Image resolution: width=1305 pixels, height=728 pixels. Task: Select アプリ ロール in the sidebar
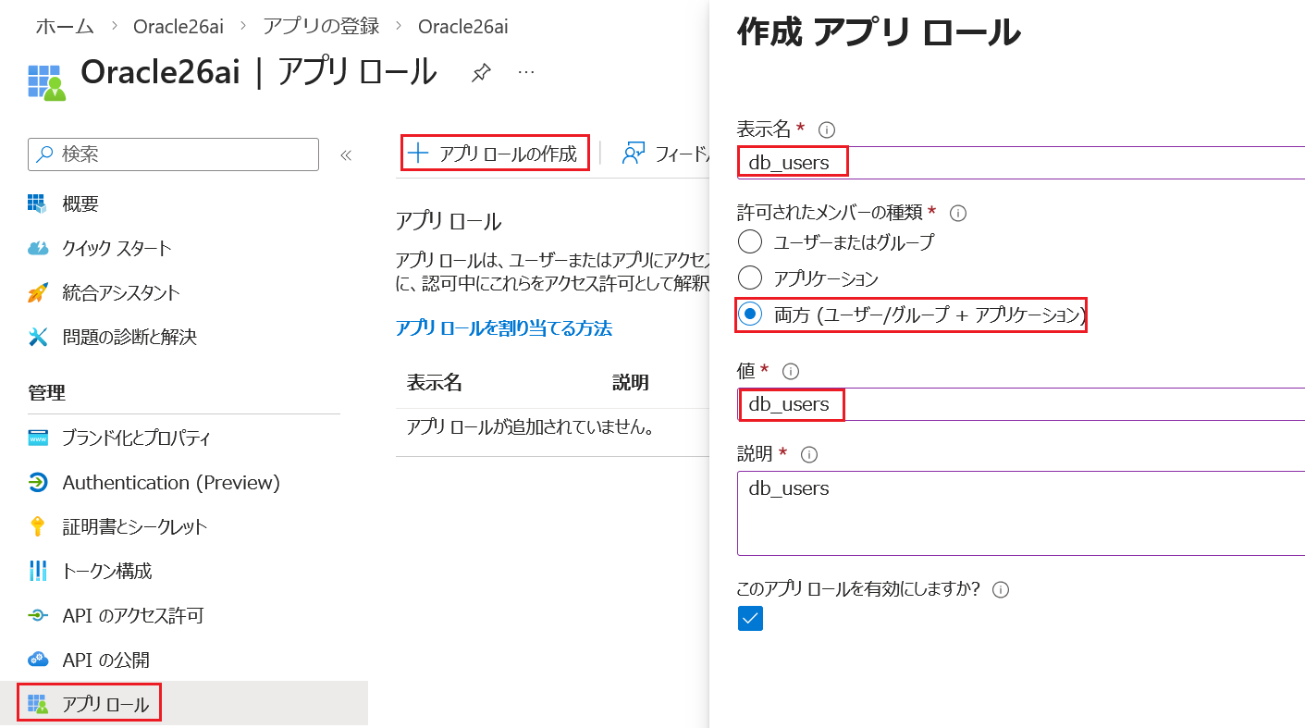click(105, 704)
